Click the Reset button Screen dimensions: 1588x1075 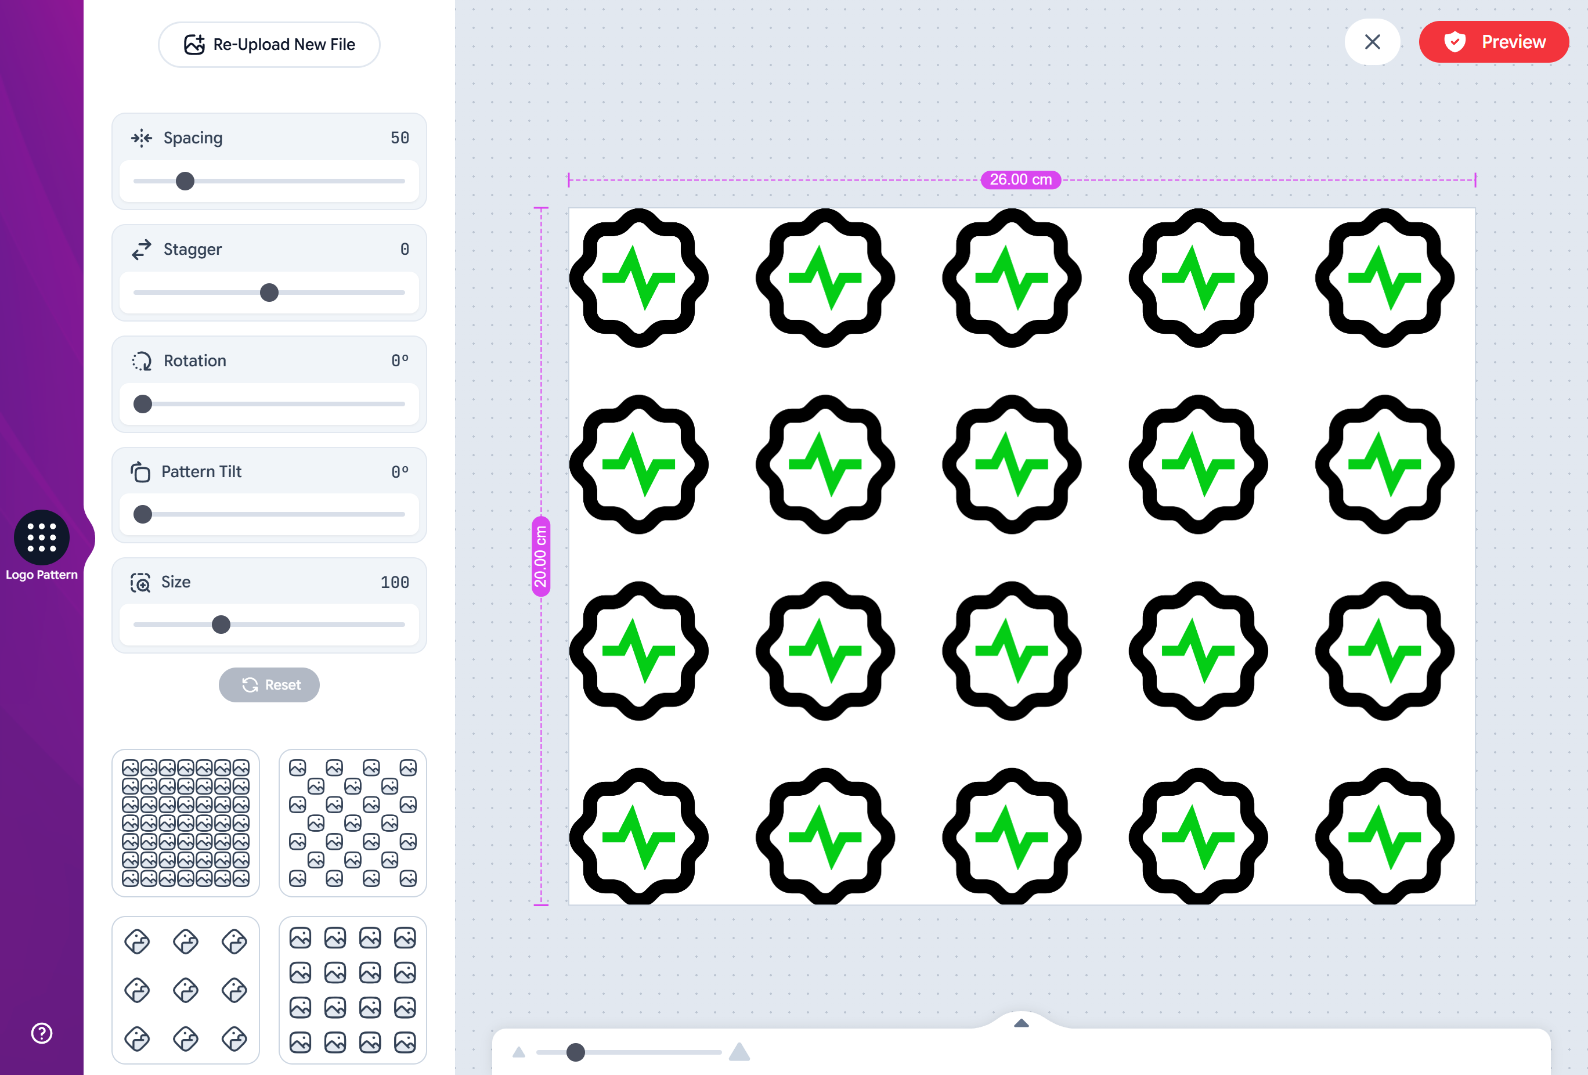click(269, 685)
